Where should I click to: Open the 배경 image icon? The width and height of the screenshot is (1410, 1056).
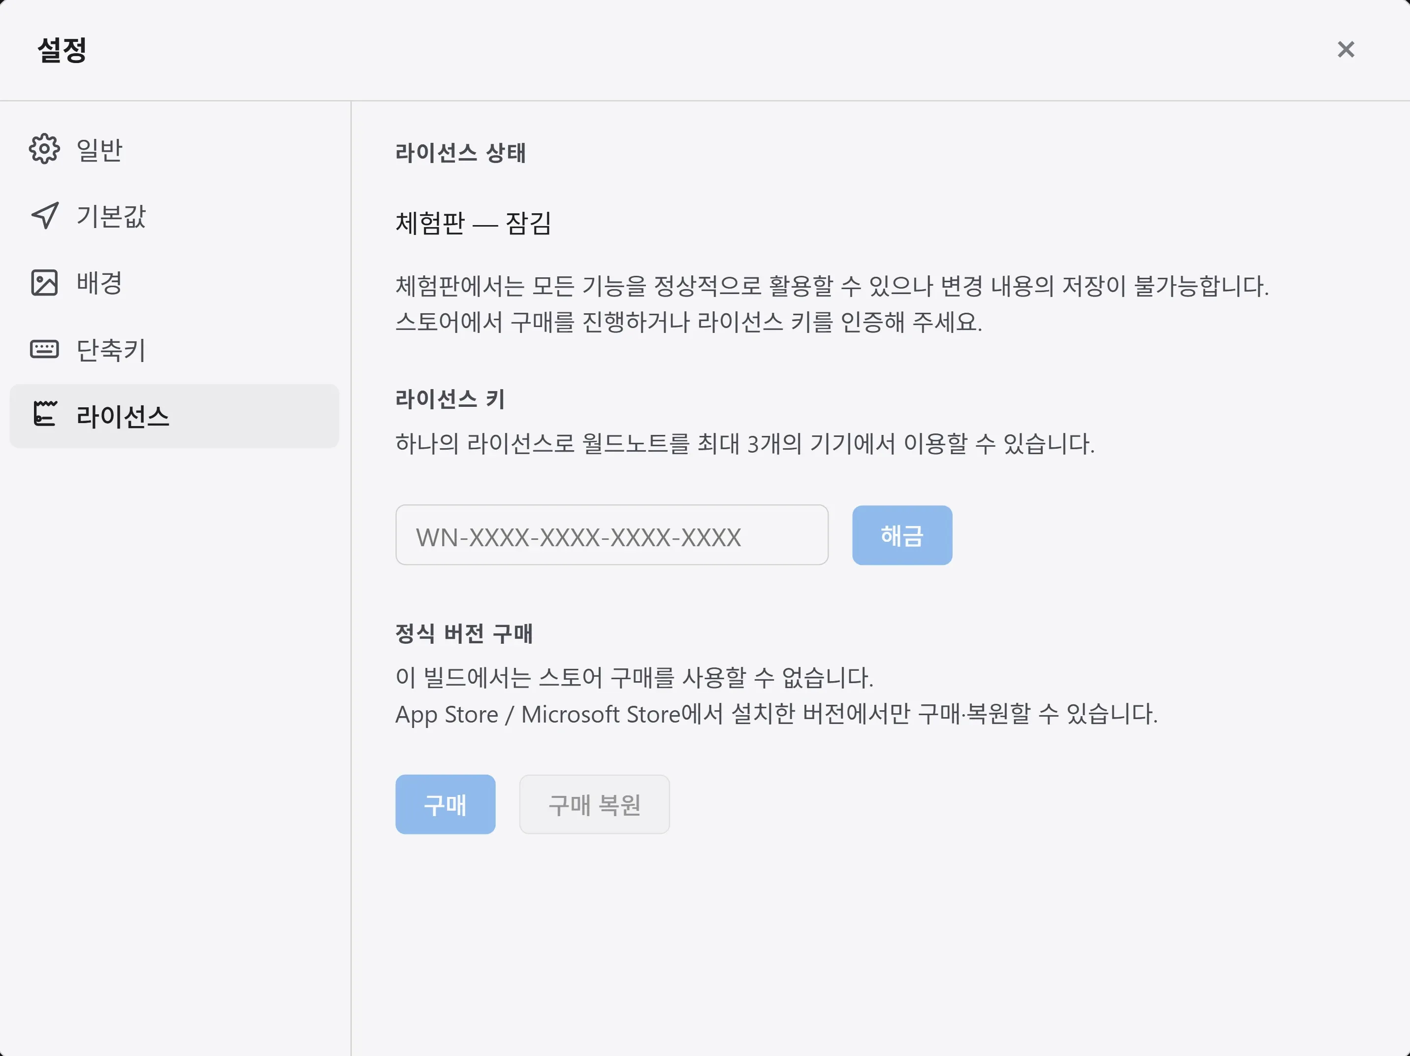click(44, 283)
